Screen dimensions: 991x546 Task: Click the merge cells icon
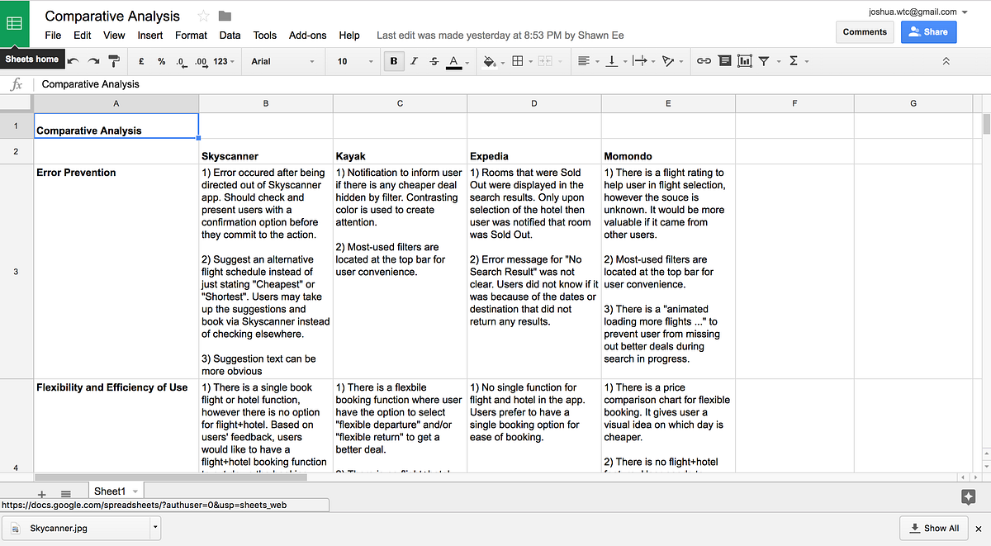tap(545, 61)
